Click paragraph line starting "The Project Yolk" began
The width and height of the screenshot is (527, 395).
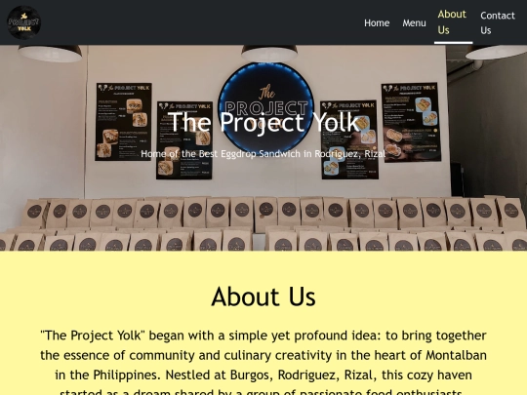[263, 336]
